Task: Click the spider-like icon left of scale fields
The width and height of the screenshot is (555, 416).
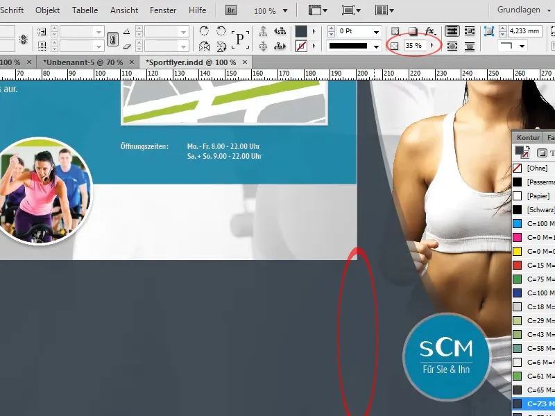Action: pos(24,40)
